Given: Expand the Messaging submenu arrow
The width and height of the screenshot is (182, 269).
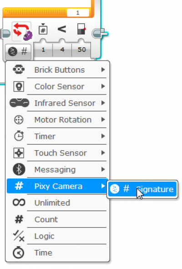Looking at the screenshot, I should click(x=103, y=169).
